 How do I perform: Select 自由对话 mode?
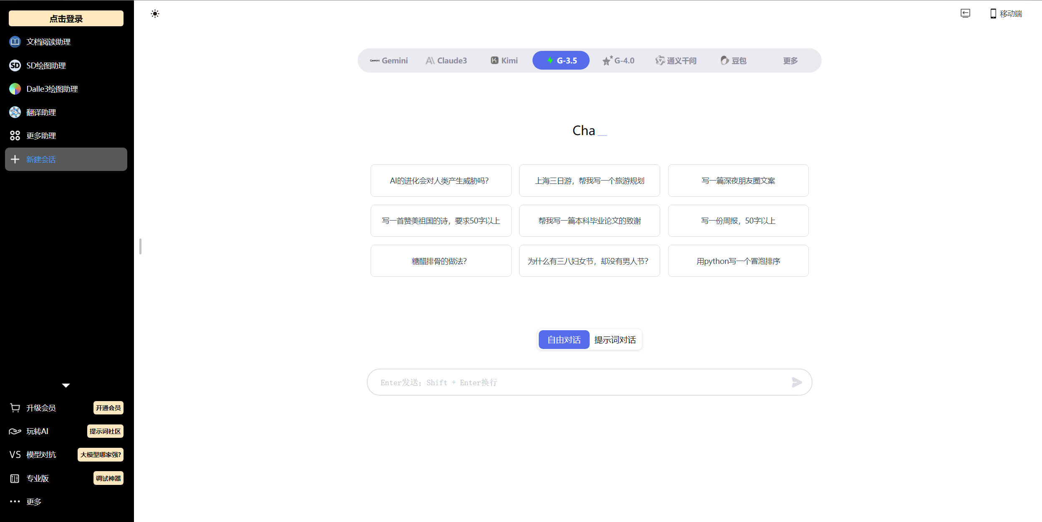click(x=564, y=340)
